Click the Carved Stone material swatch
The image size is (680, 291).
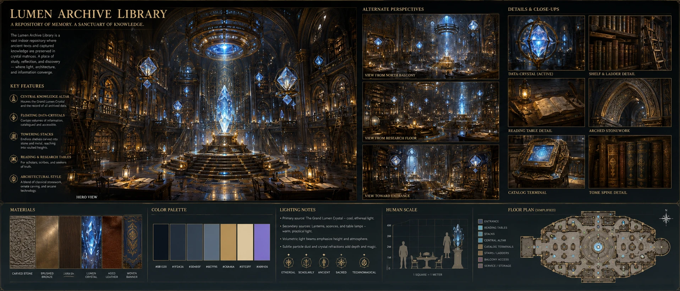(22, 242)
